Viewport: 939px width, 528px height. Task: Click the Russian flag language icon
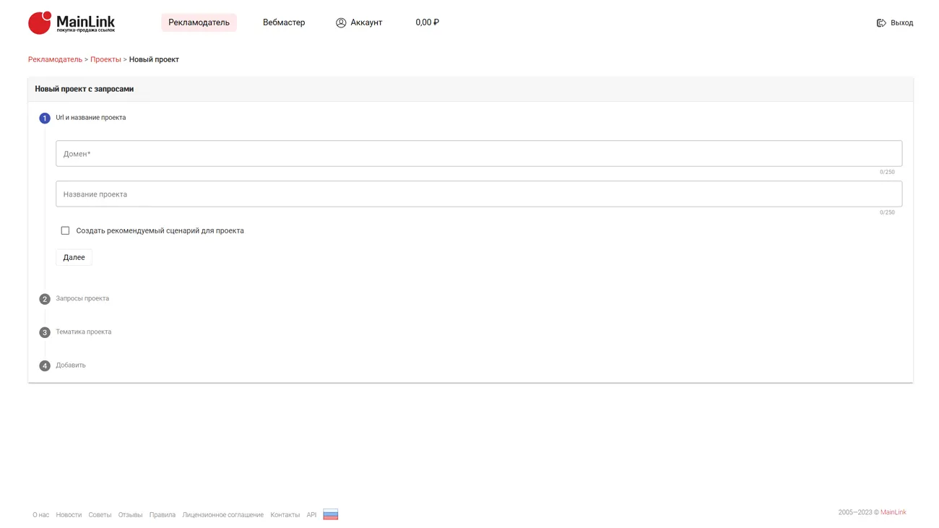click(330, 515)
